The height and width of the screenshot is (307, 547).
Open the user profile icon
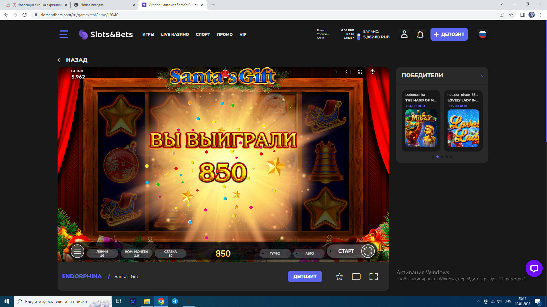click(x=404, y=34)
